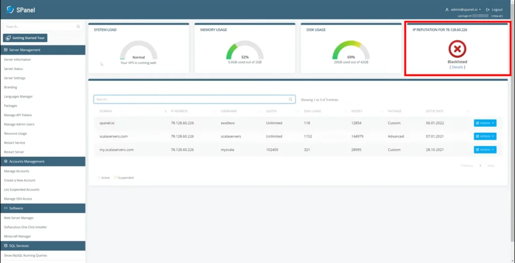Open Minecraft Manager in sidebar
The width and height of the screenshot is (515, 263).
click(x=18, y=236)
